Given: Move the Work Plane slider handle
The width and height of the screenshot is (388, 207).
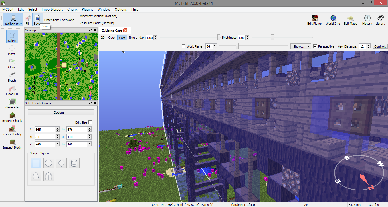Looking at the screenshot, I should click(x=237, y=46).
